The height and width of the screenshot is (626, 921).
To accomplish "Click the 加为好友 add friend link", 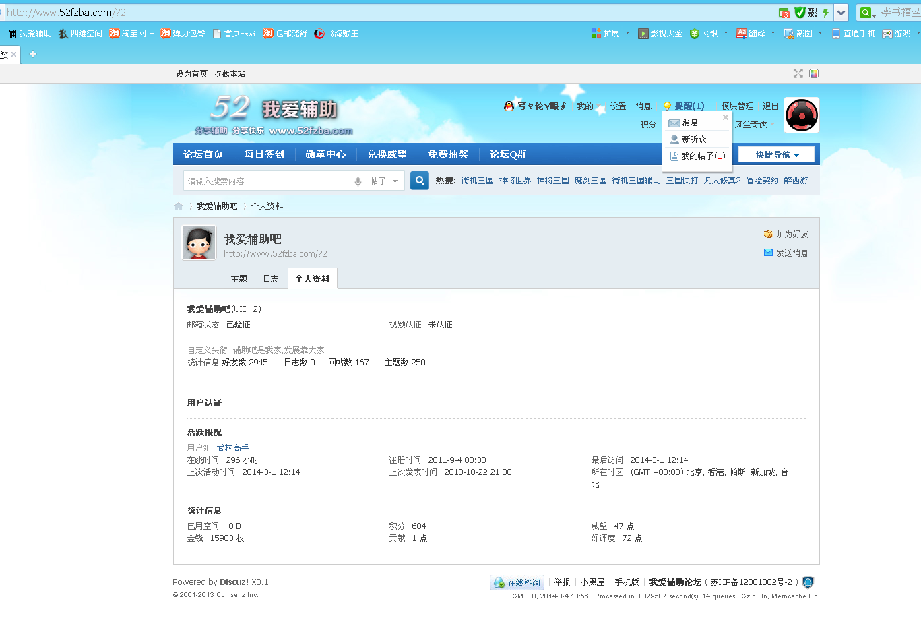I will tap(786, 234).
